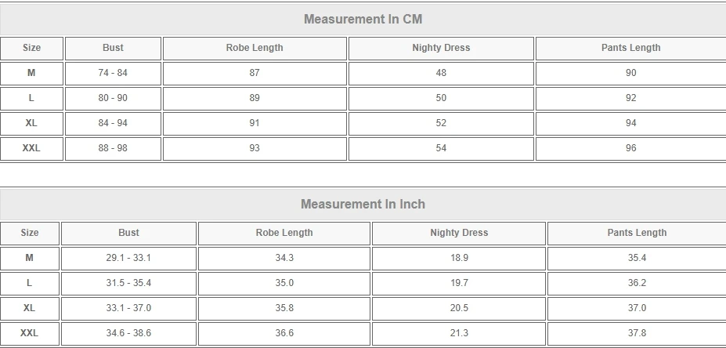Click the XL size label in the CM table

pos(31,123)
